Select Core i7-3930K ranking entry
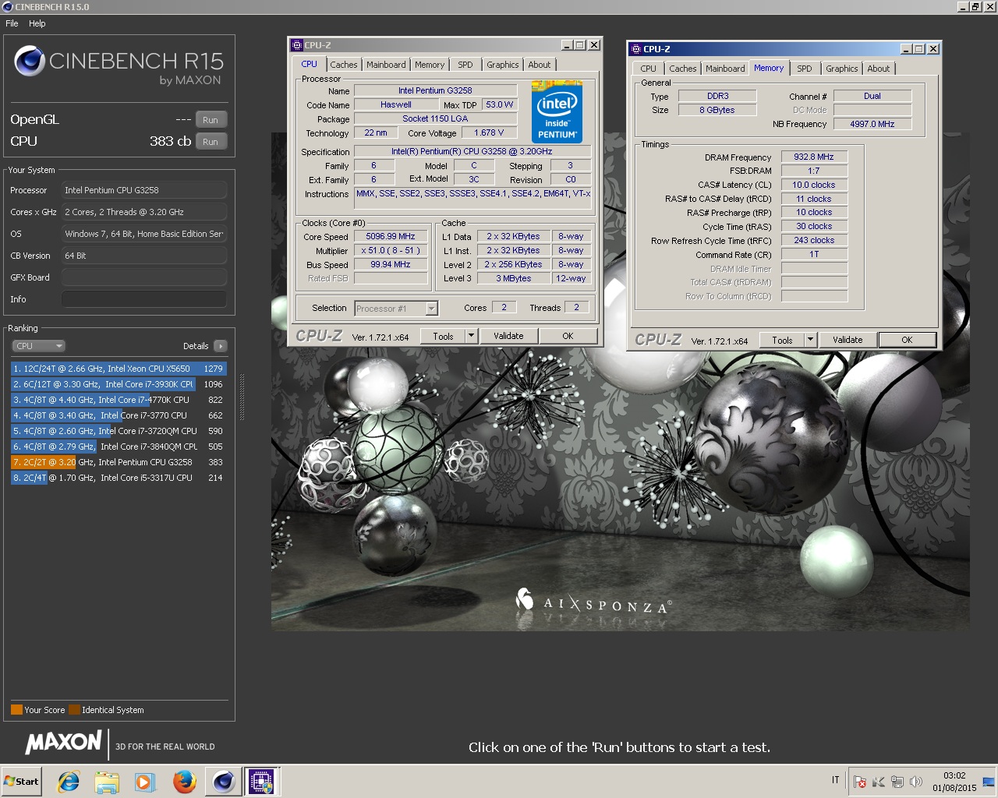The width and height of the screenshot is (998, 798). 118,384
